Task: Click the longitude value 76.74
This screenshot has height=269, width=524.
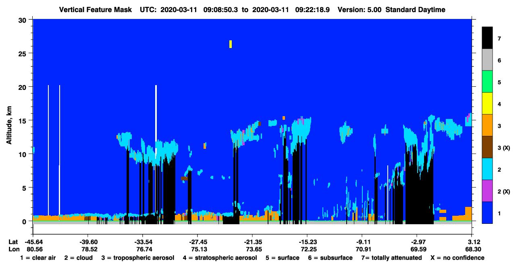Action: [x=144, y=249]
